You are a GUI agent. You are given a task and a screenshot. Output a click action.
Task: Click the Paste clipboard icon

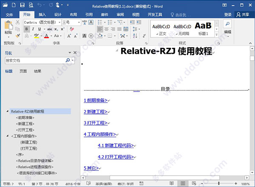8,26
